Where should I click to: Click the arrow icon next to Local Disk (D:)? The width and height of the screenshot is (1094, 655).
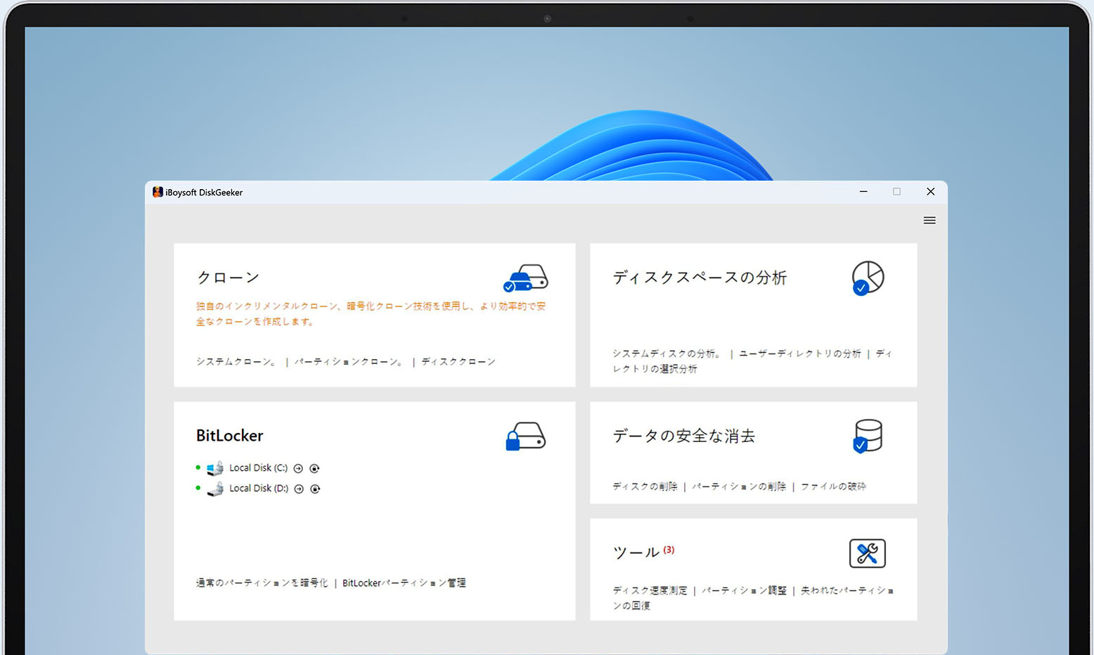coord(299,489)
